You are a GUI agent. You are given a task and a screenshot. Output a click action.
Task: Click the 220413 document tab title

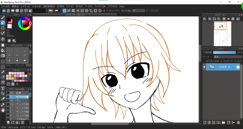pyautogui.click(x=75, y=15)
